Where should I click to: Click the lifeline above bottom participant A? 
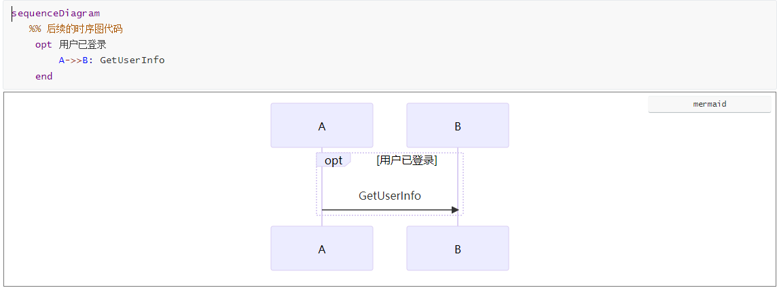[322, 220]
